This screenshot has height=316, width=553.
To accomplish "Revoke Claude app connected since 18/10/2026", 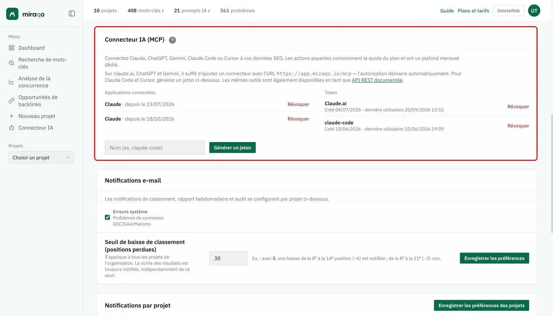I will click(298, 119).
